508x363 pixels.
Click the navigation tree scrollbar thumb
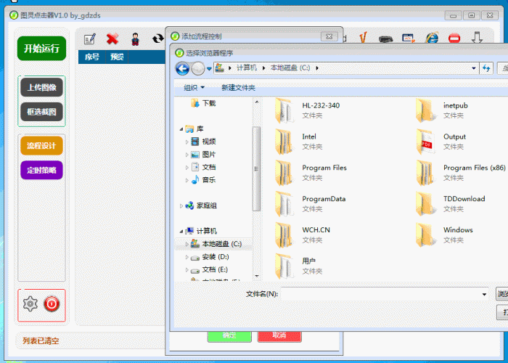coord(257,168)
